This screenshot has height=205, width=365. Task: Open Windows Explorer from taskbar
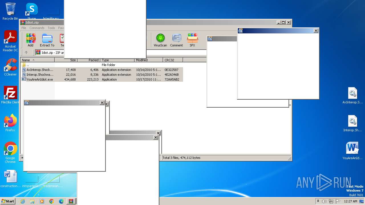point(32,201)
